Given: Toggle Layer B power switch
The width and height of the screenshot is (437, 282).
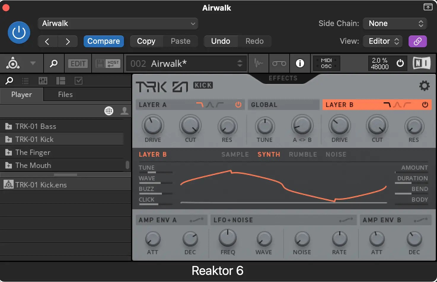Looking at the screenshot, I should 425,105.
